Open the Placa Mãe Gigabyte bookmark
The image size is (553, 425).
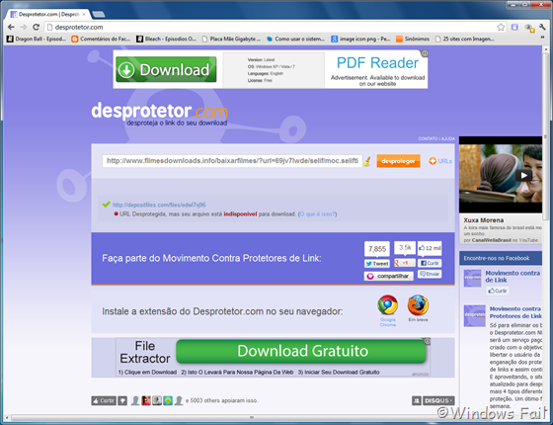(x=231, y=39)
